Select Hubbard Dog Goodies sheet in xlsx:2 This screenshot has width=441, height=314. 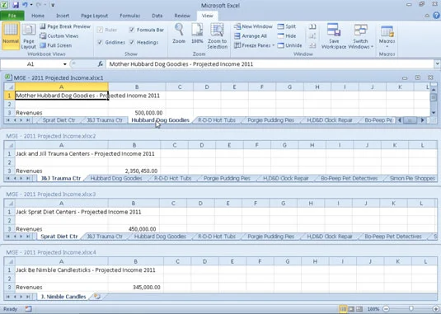coord(116,178)
